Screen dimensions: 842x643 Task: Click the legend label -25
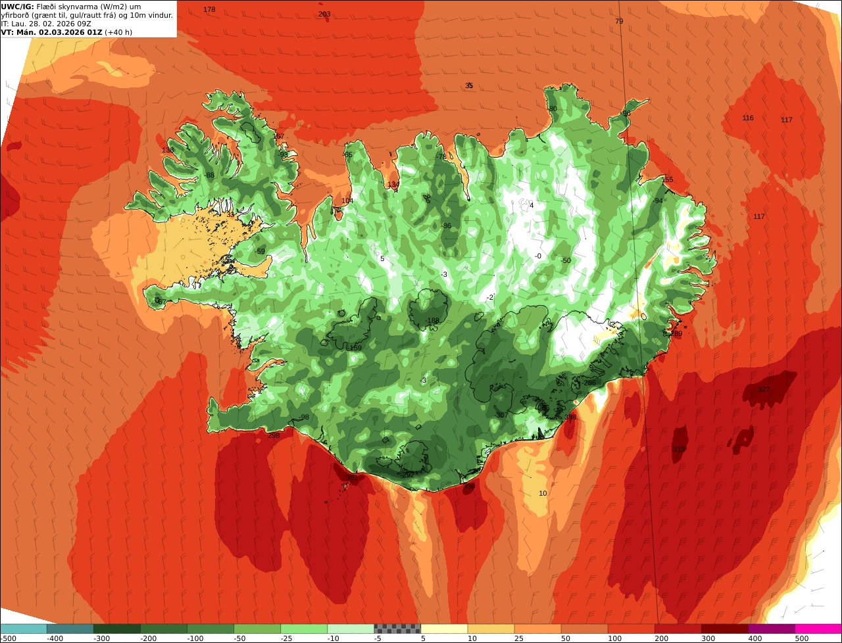point(287,638)
